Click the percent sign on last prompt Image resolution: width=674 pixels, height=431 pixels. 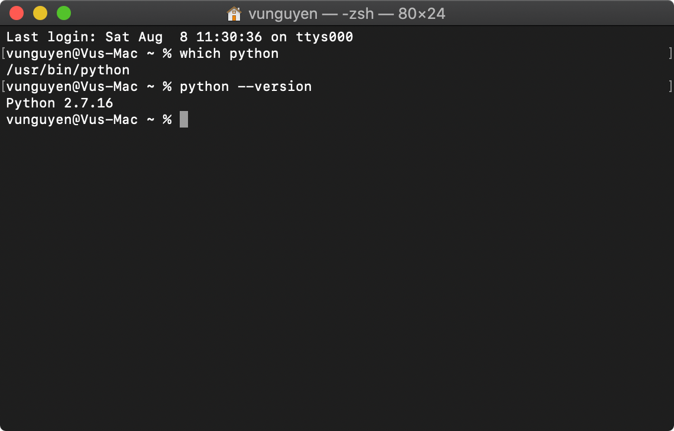(x=167, y=119)
